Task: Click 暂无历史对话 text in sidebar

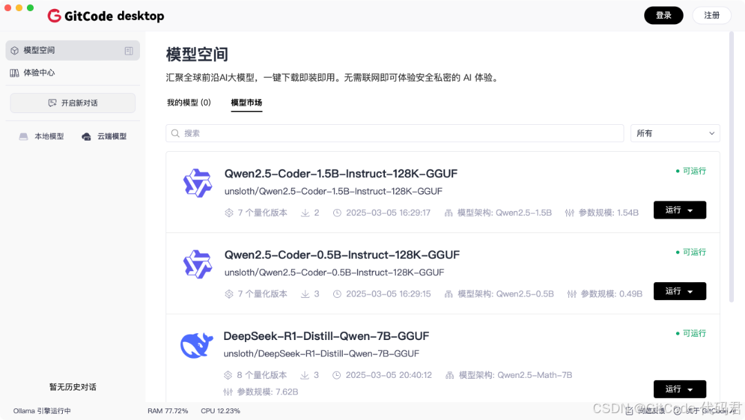Action: (72, 387)
